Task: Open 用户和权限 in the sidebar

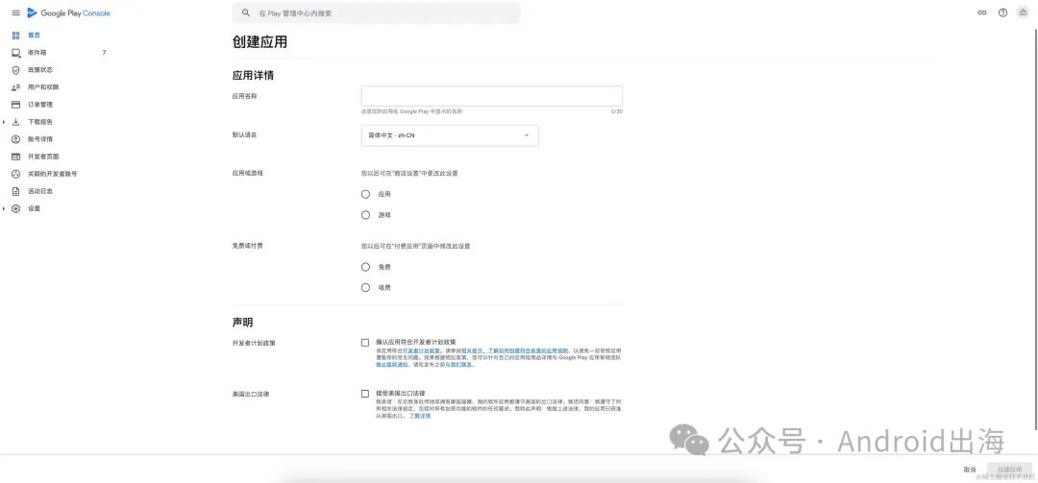Action: pos(43,87)
